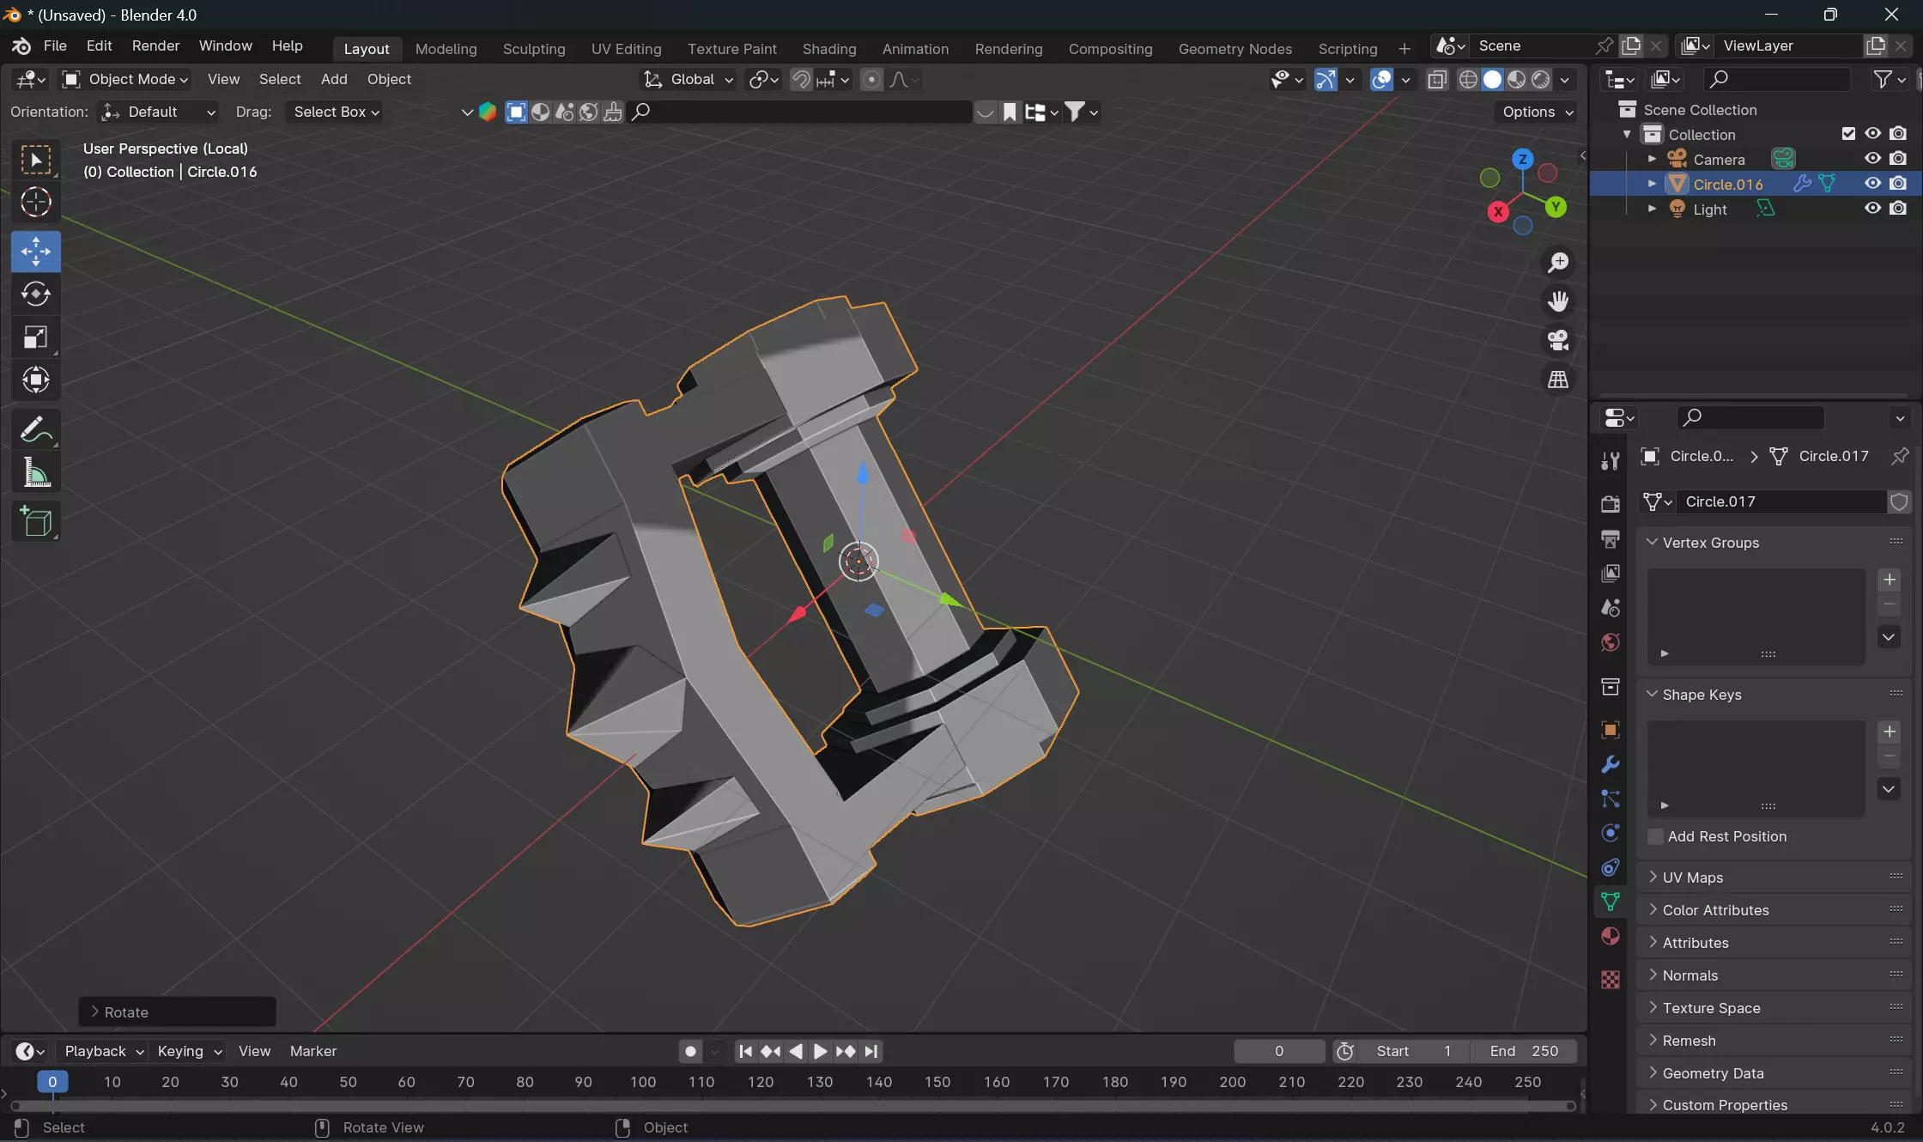Click the End frame field
This screenshot has width=1923, height=1142.
coord(1523,1051)
